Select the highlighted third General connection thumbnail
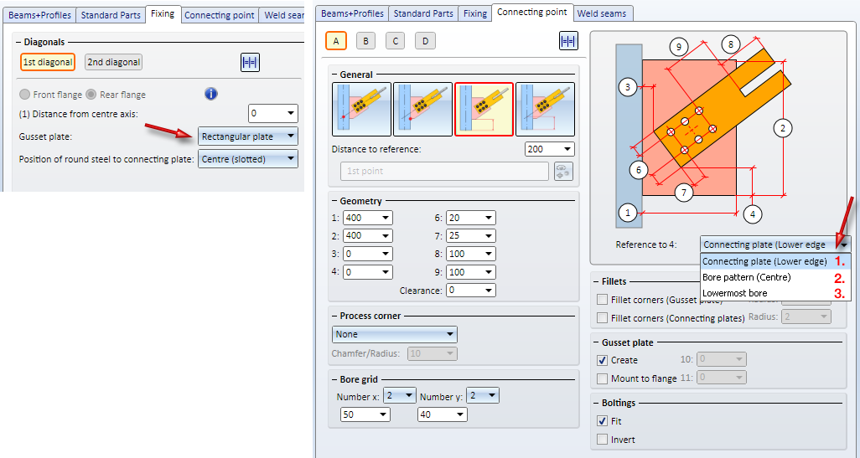The width and height of the screenshot is (860, 458). (x=484, y=109)
